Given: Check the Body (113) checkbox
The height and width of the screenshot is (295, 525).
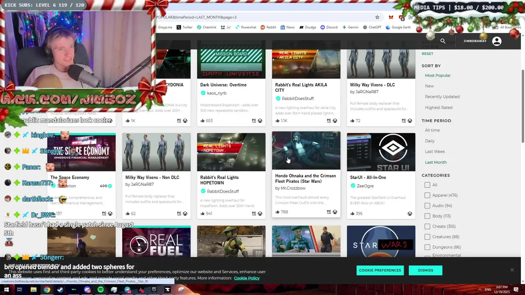Looking at the screenshot, I should 427,216.
